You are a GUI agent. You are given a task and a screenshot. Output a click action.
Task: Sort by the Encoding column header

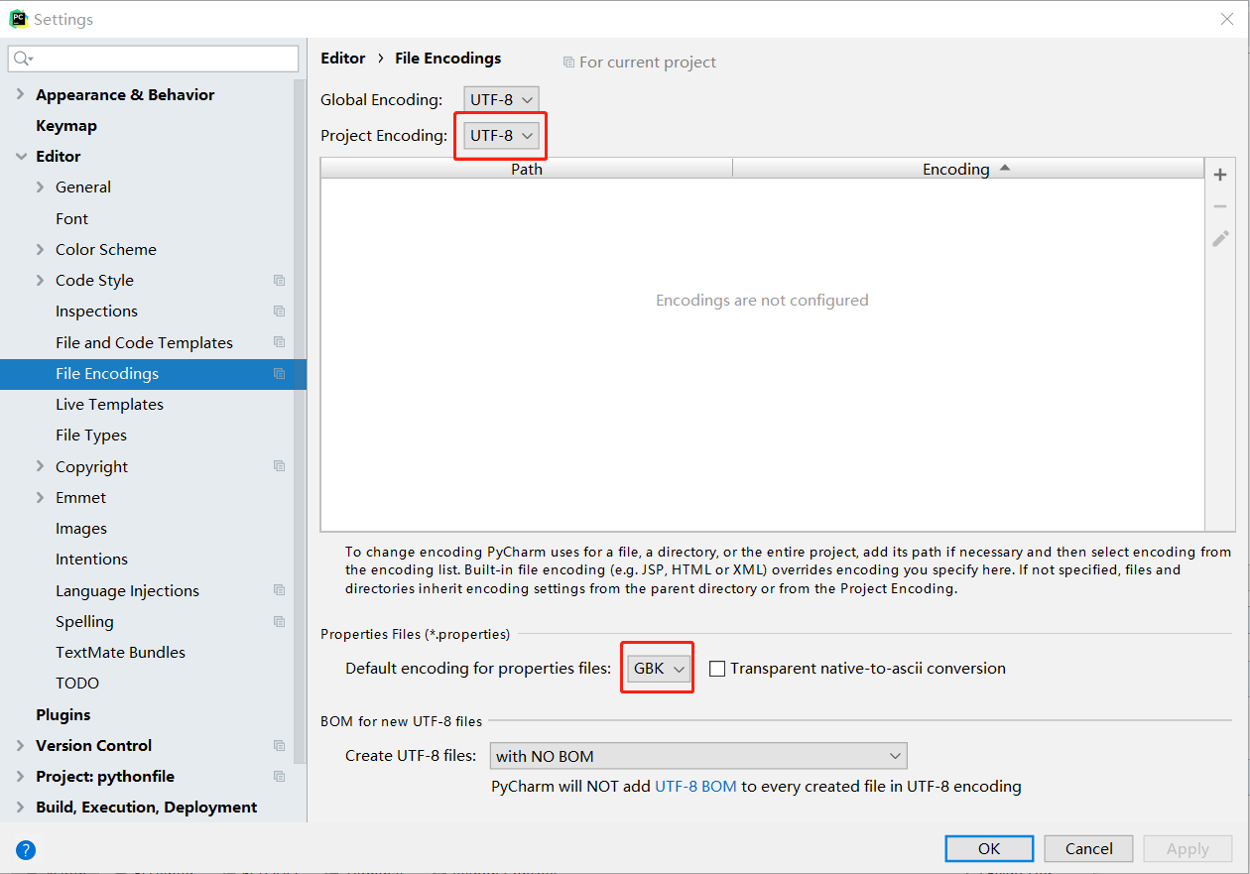969,169
